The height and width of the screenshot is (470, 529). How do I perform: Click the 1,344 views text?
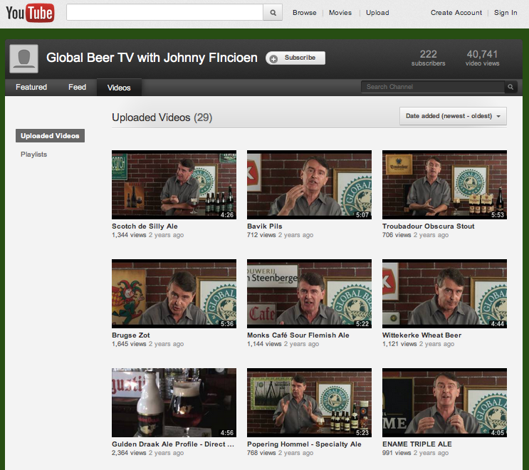[129, 235]
